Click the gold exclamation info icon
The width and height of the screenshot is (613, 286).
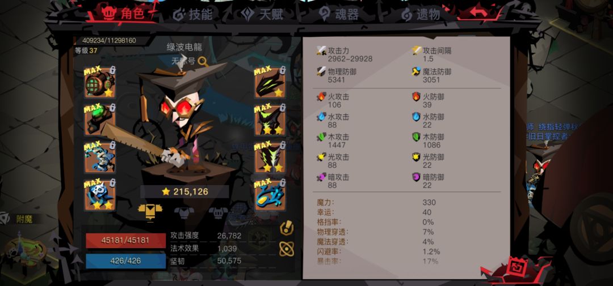pos(287,228)
